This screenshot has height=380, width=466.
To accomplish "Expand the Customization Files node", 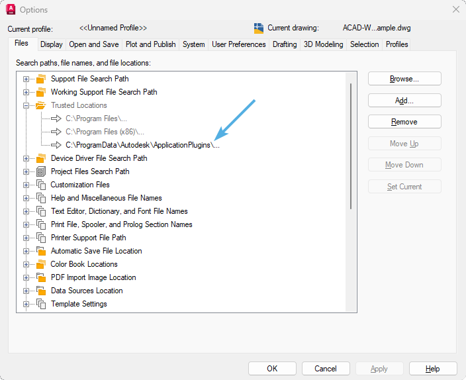I will [x=26, y=185].
